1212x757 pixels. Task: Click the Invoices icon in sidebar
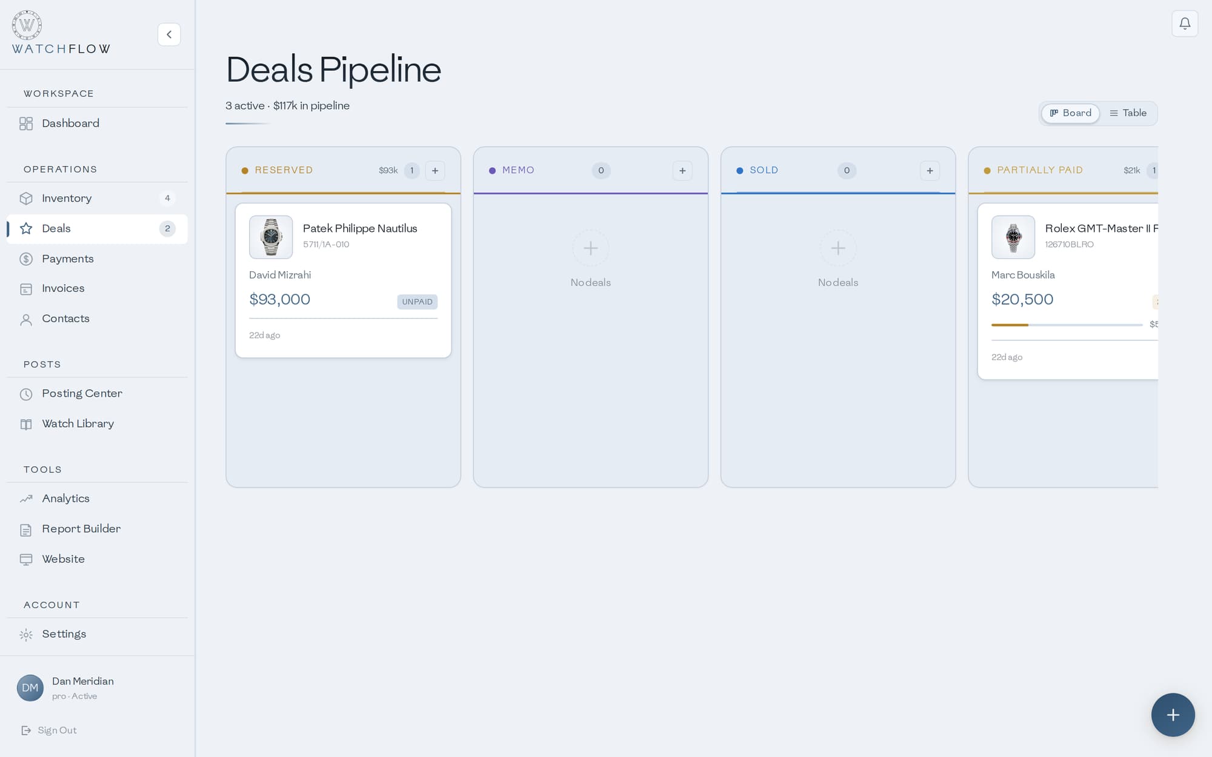(x=26, y=289)
